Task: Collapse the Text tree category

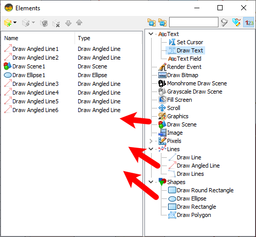Action: [x=151, y=34]
